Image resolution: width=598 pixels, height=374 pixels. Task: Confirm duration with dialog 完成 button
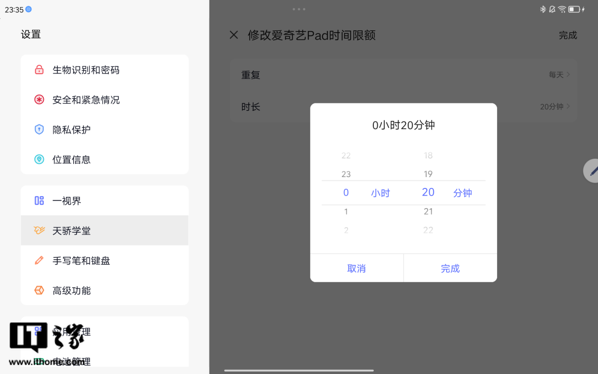450,268
